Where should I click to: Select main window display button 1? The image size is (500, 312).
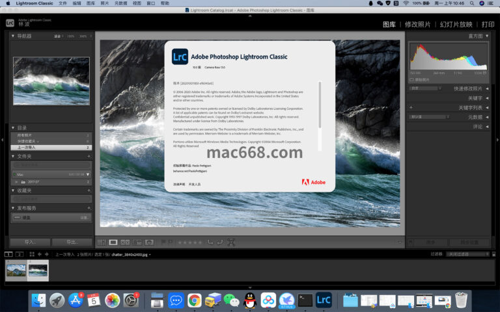[8, 254]
